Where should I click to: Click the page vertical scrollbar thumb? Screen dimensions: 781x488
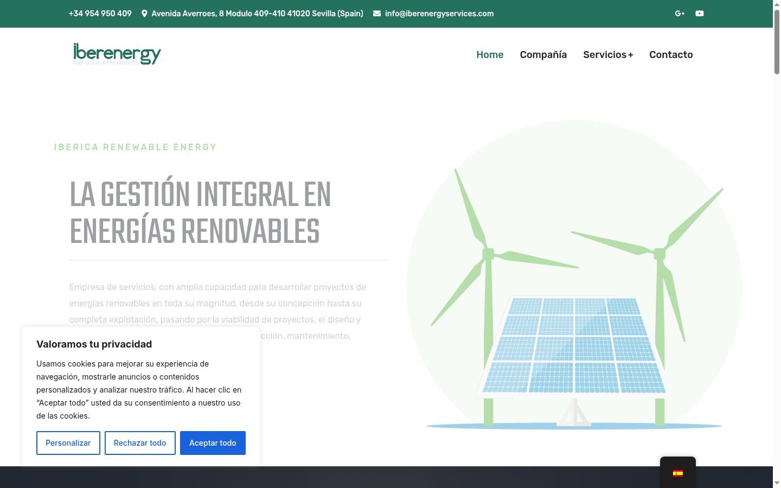(x=777, y=42)
